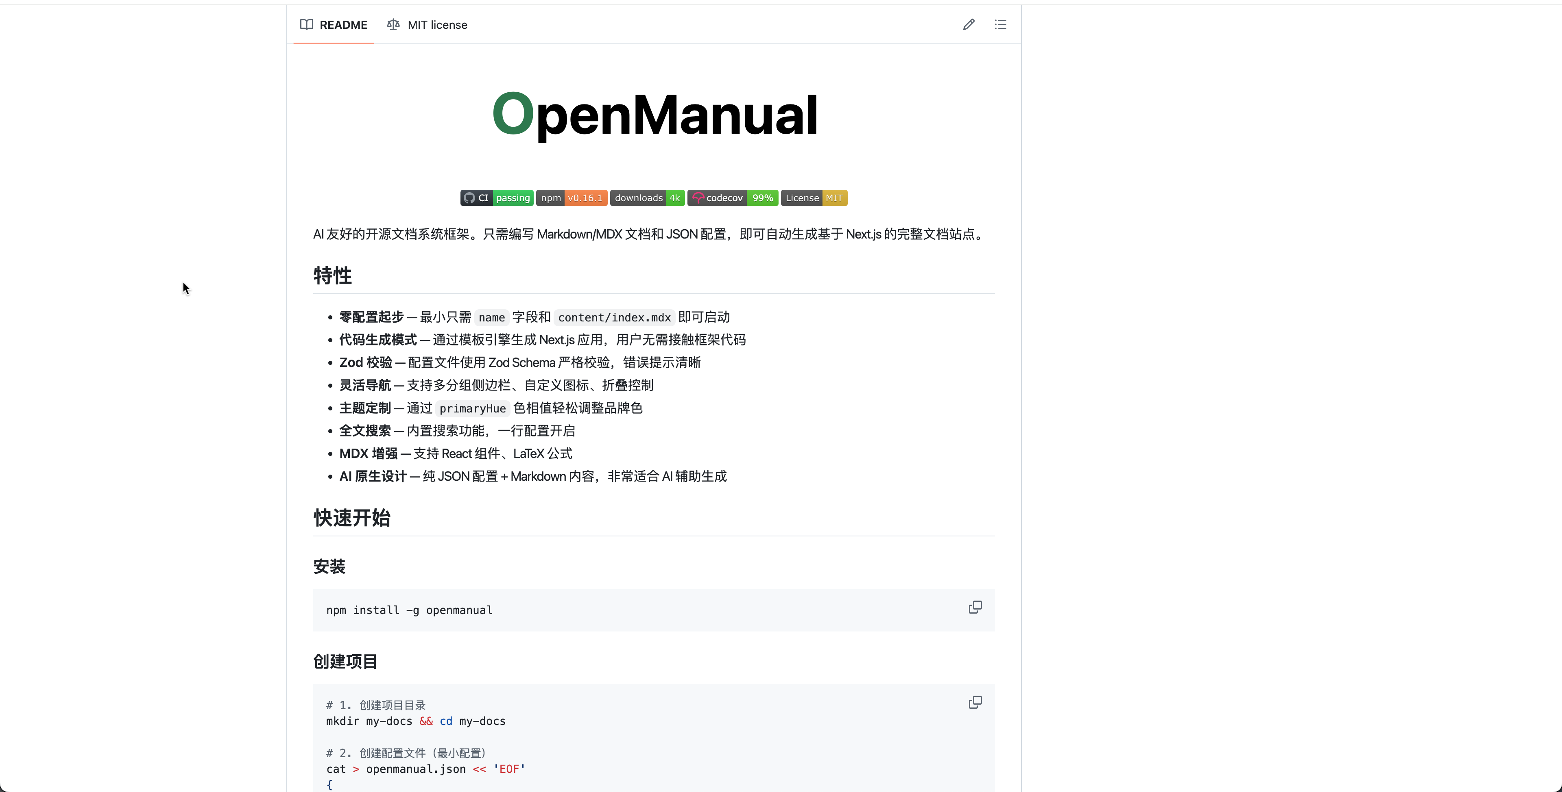Click the 创建项目 heading
This screenshot has width=1562, height=792.
click(345, 661)
